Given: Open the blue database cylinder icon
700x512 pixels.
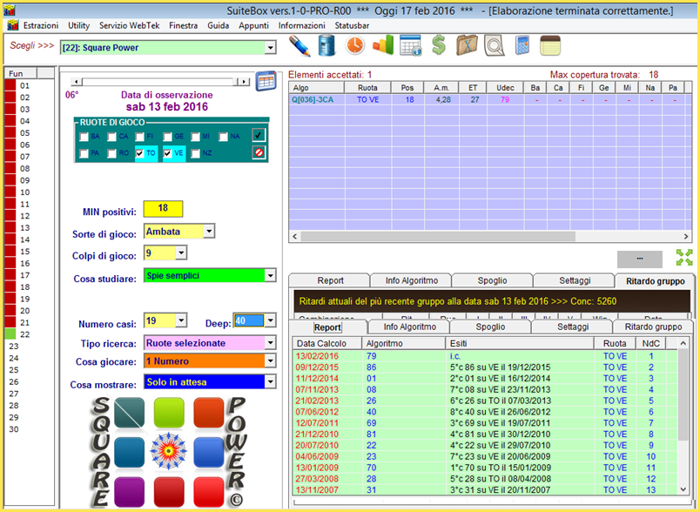Looking at the screenshot, I should [x=326, y=45].
